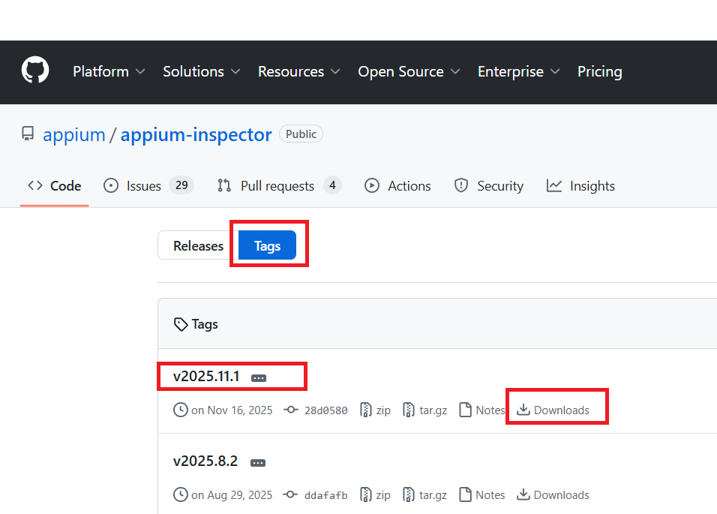Screen dimensions: 717x514
Task: Download zip for v2025.8.2
Action: click(x=383, y=495)
